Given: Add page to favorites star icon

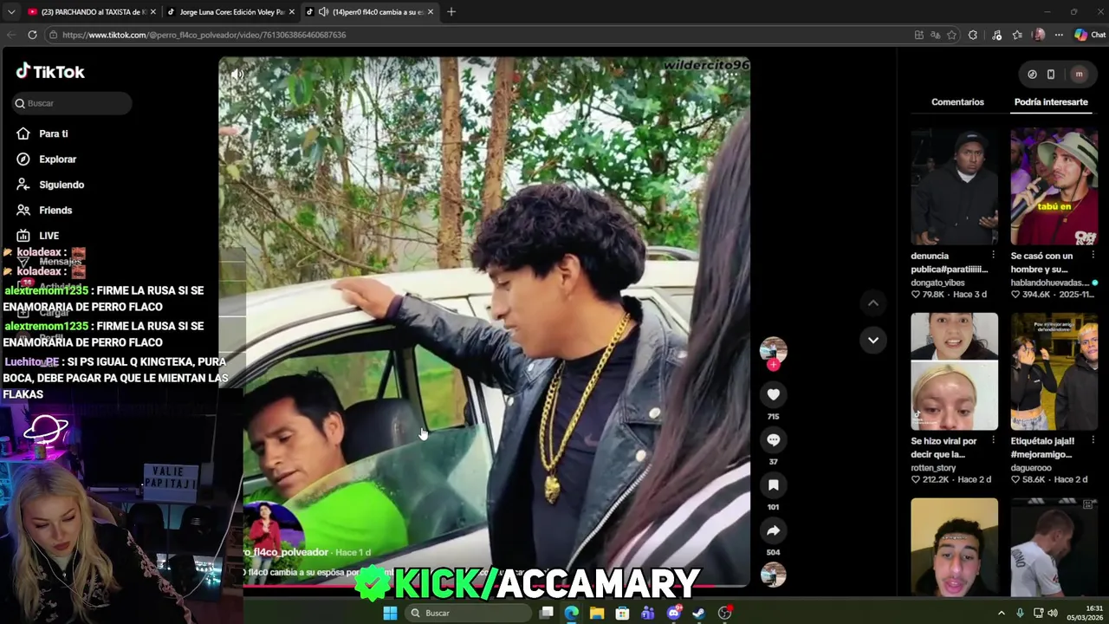Looking at the screenshot, I should pos(951,35).
